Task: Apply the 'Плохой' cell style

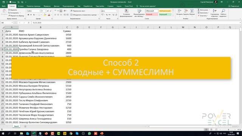Action: click(x=152, y=14)
